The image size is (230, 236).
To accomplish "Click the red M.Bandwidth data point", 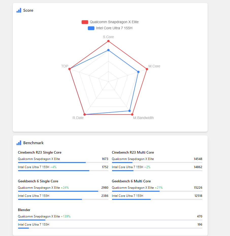I will [x=132, y=114].
